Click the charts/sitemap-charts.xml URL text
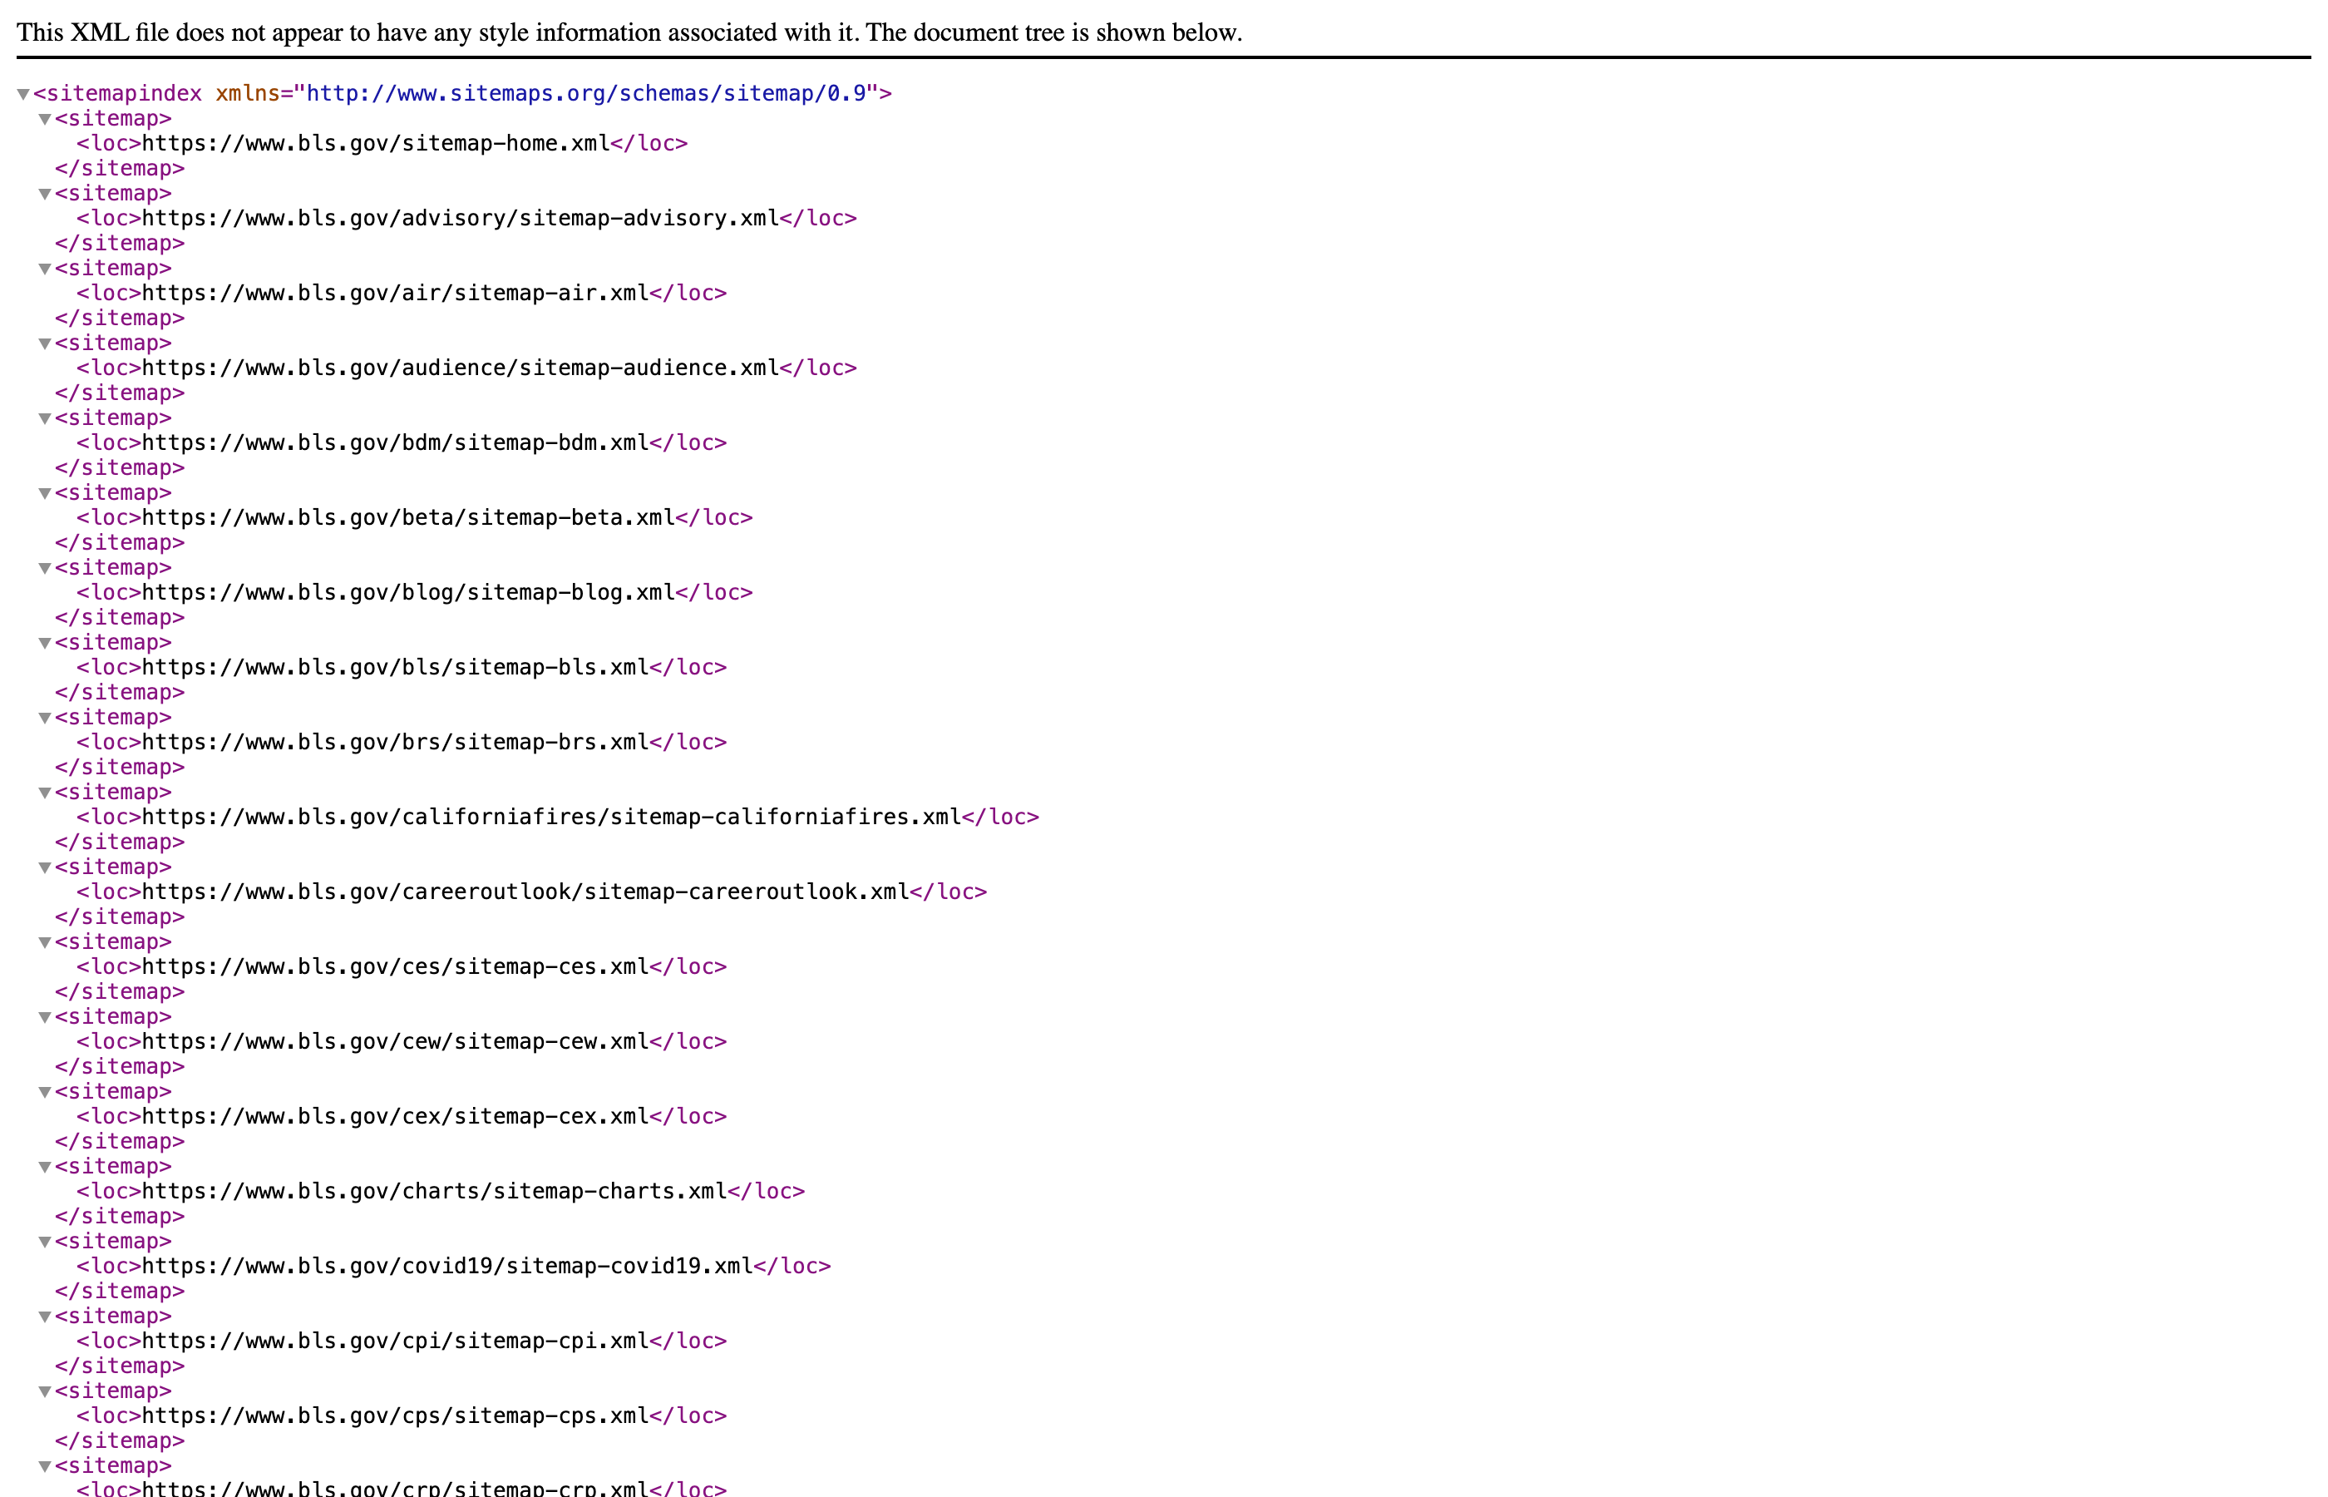Viewport: 2328px width, 1497px height. pyautogui.click(x=436, y=1192)
